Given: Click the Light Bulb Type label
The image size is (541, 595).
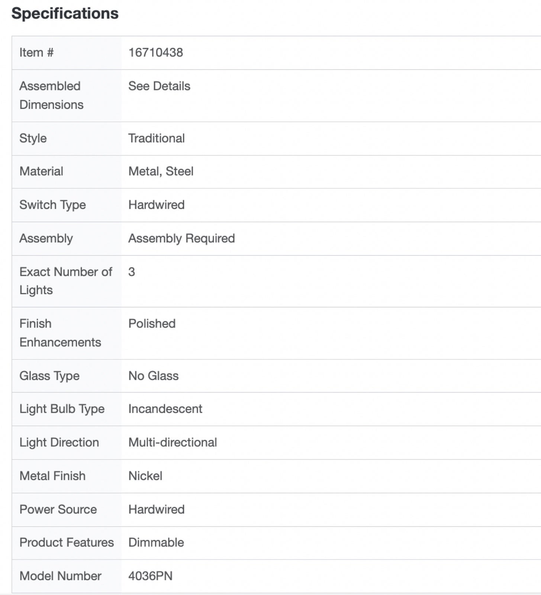Looking at the screenshot, I should (62, 409).
